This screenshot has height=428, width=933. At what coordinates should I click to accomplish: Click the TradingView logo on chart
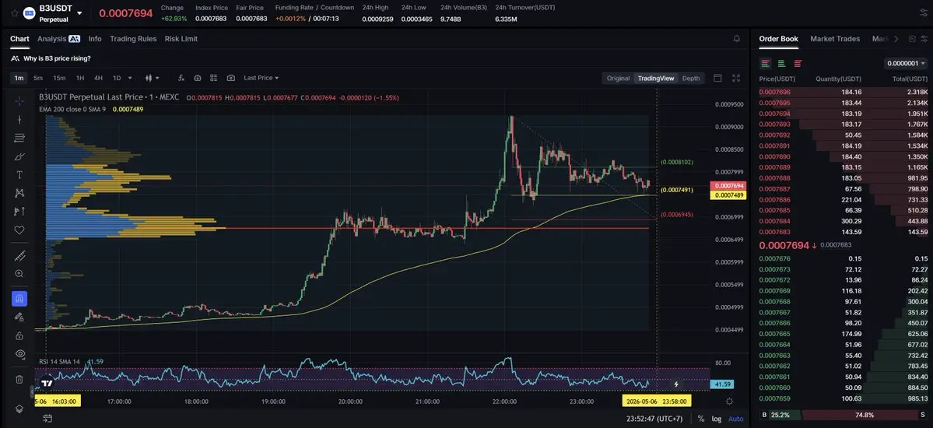(x=47, y=384)
